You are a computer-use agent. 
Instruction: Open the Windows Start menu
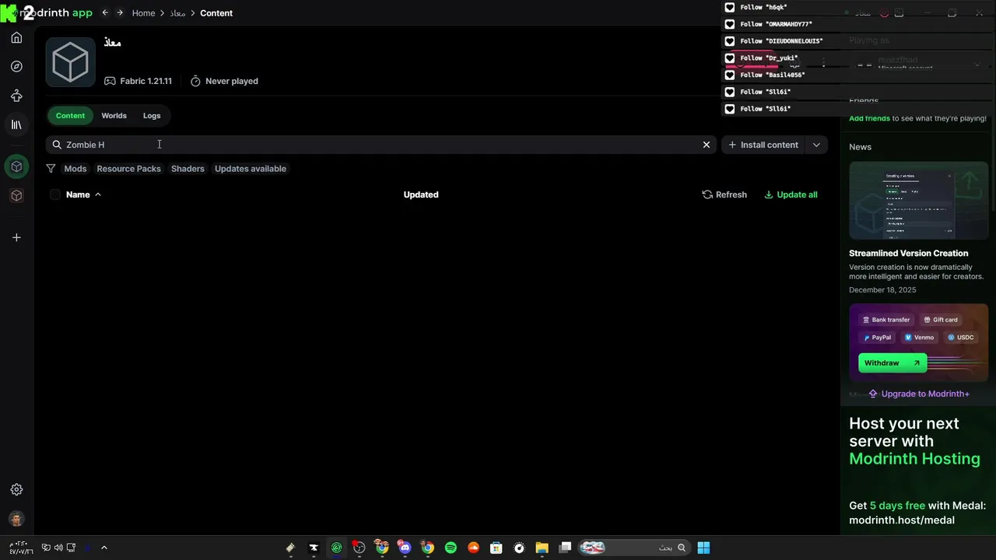tap(703, 548)
